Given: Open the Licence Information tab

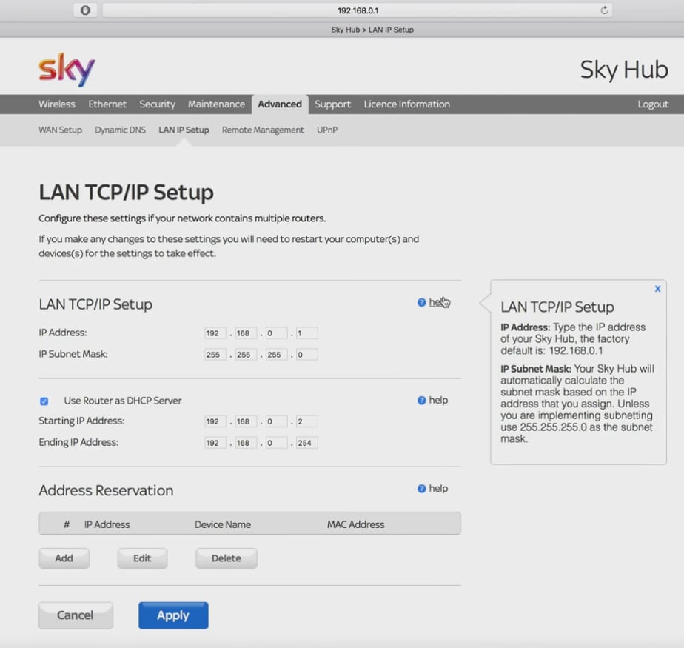Looking at the screenshot, I should click(406, 104).
